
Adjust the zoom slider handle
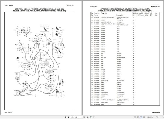click(x=163, y=117)
